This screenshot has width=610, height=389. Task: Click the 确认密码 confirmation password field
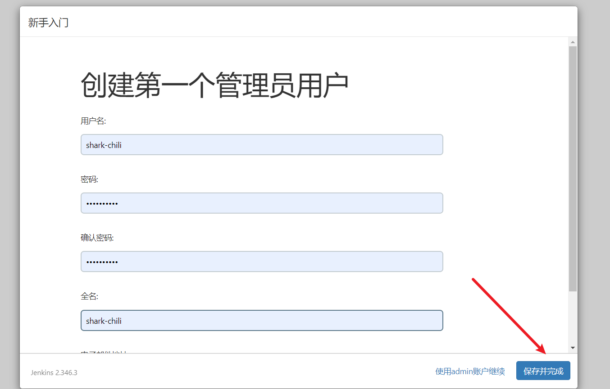pos(261,261)
